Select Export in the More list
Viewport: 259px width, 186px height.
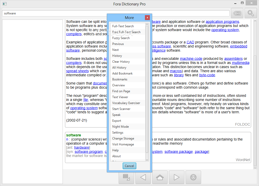(128, 121)
